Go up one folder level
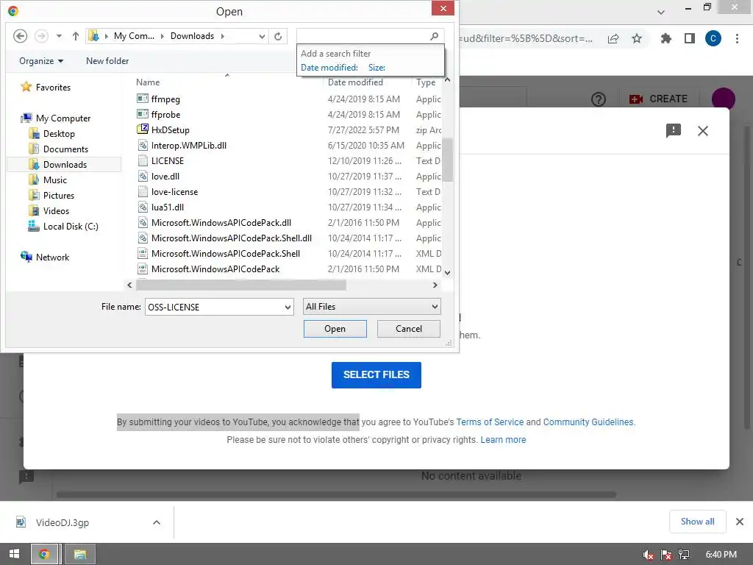The image size is (753, 565). pyautogui.click(x=76, y=36)
